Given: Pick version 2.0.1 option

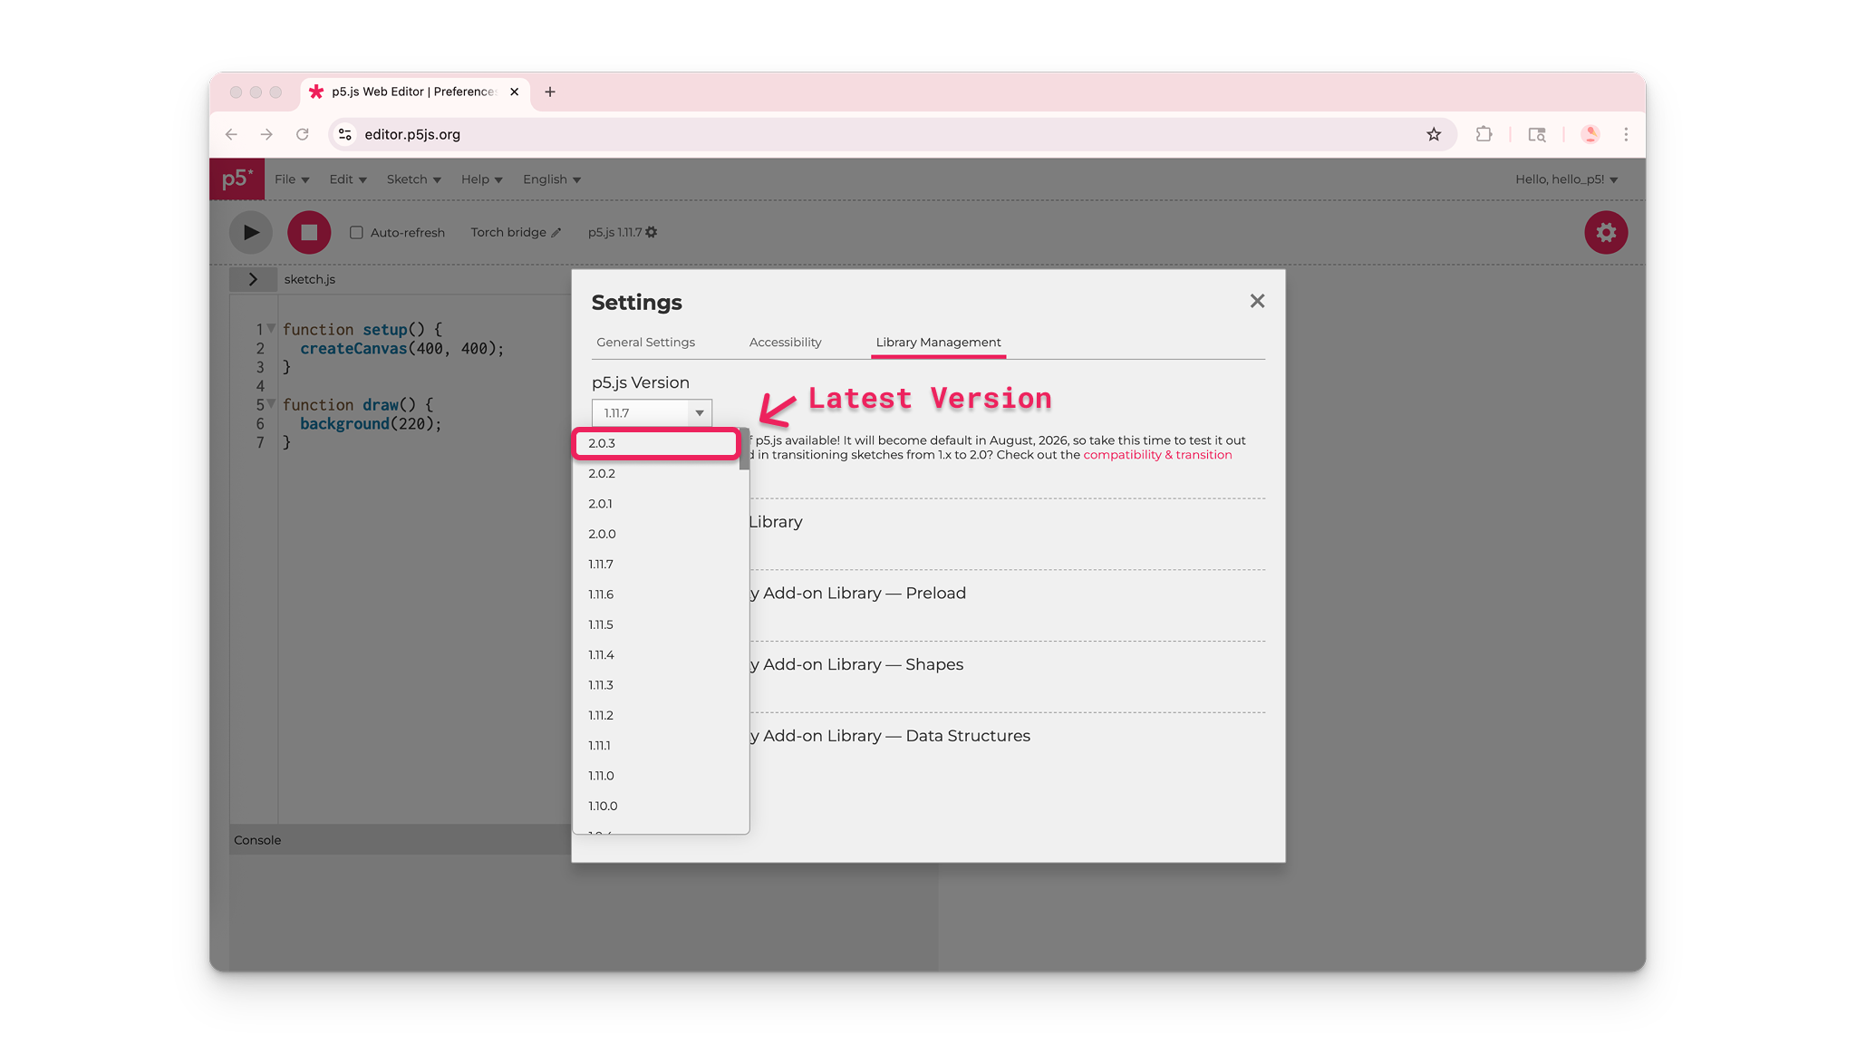Looking at the screenshot, I should (x=657, y=504).
